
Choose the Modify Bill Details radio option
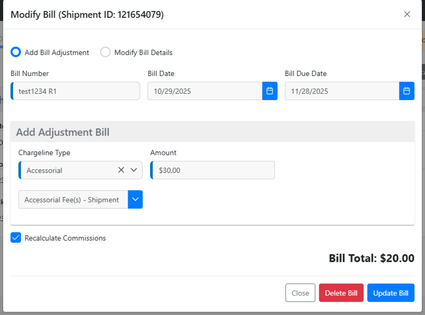(x=106, y=52)
